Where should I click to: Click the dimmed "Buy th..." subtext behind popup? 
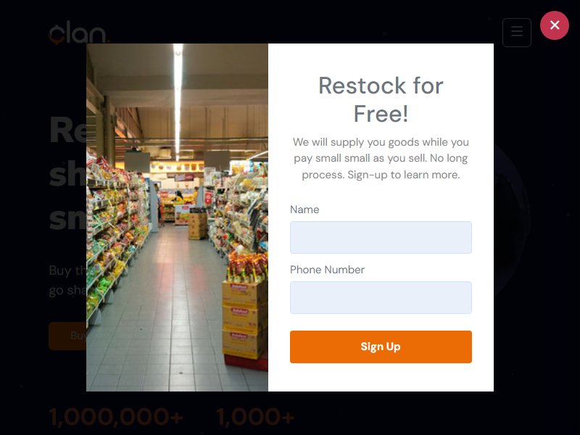click(x=67, y=281)
